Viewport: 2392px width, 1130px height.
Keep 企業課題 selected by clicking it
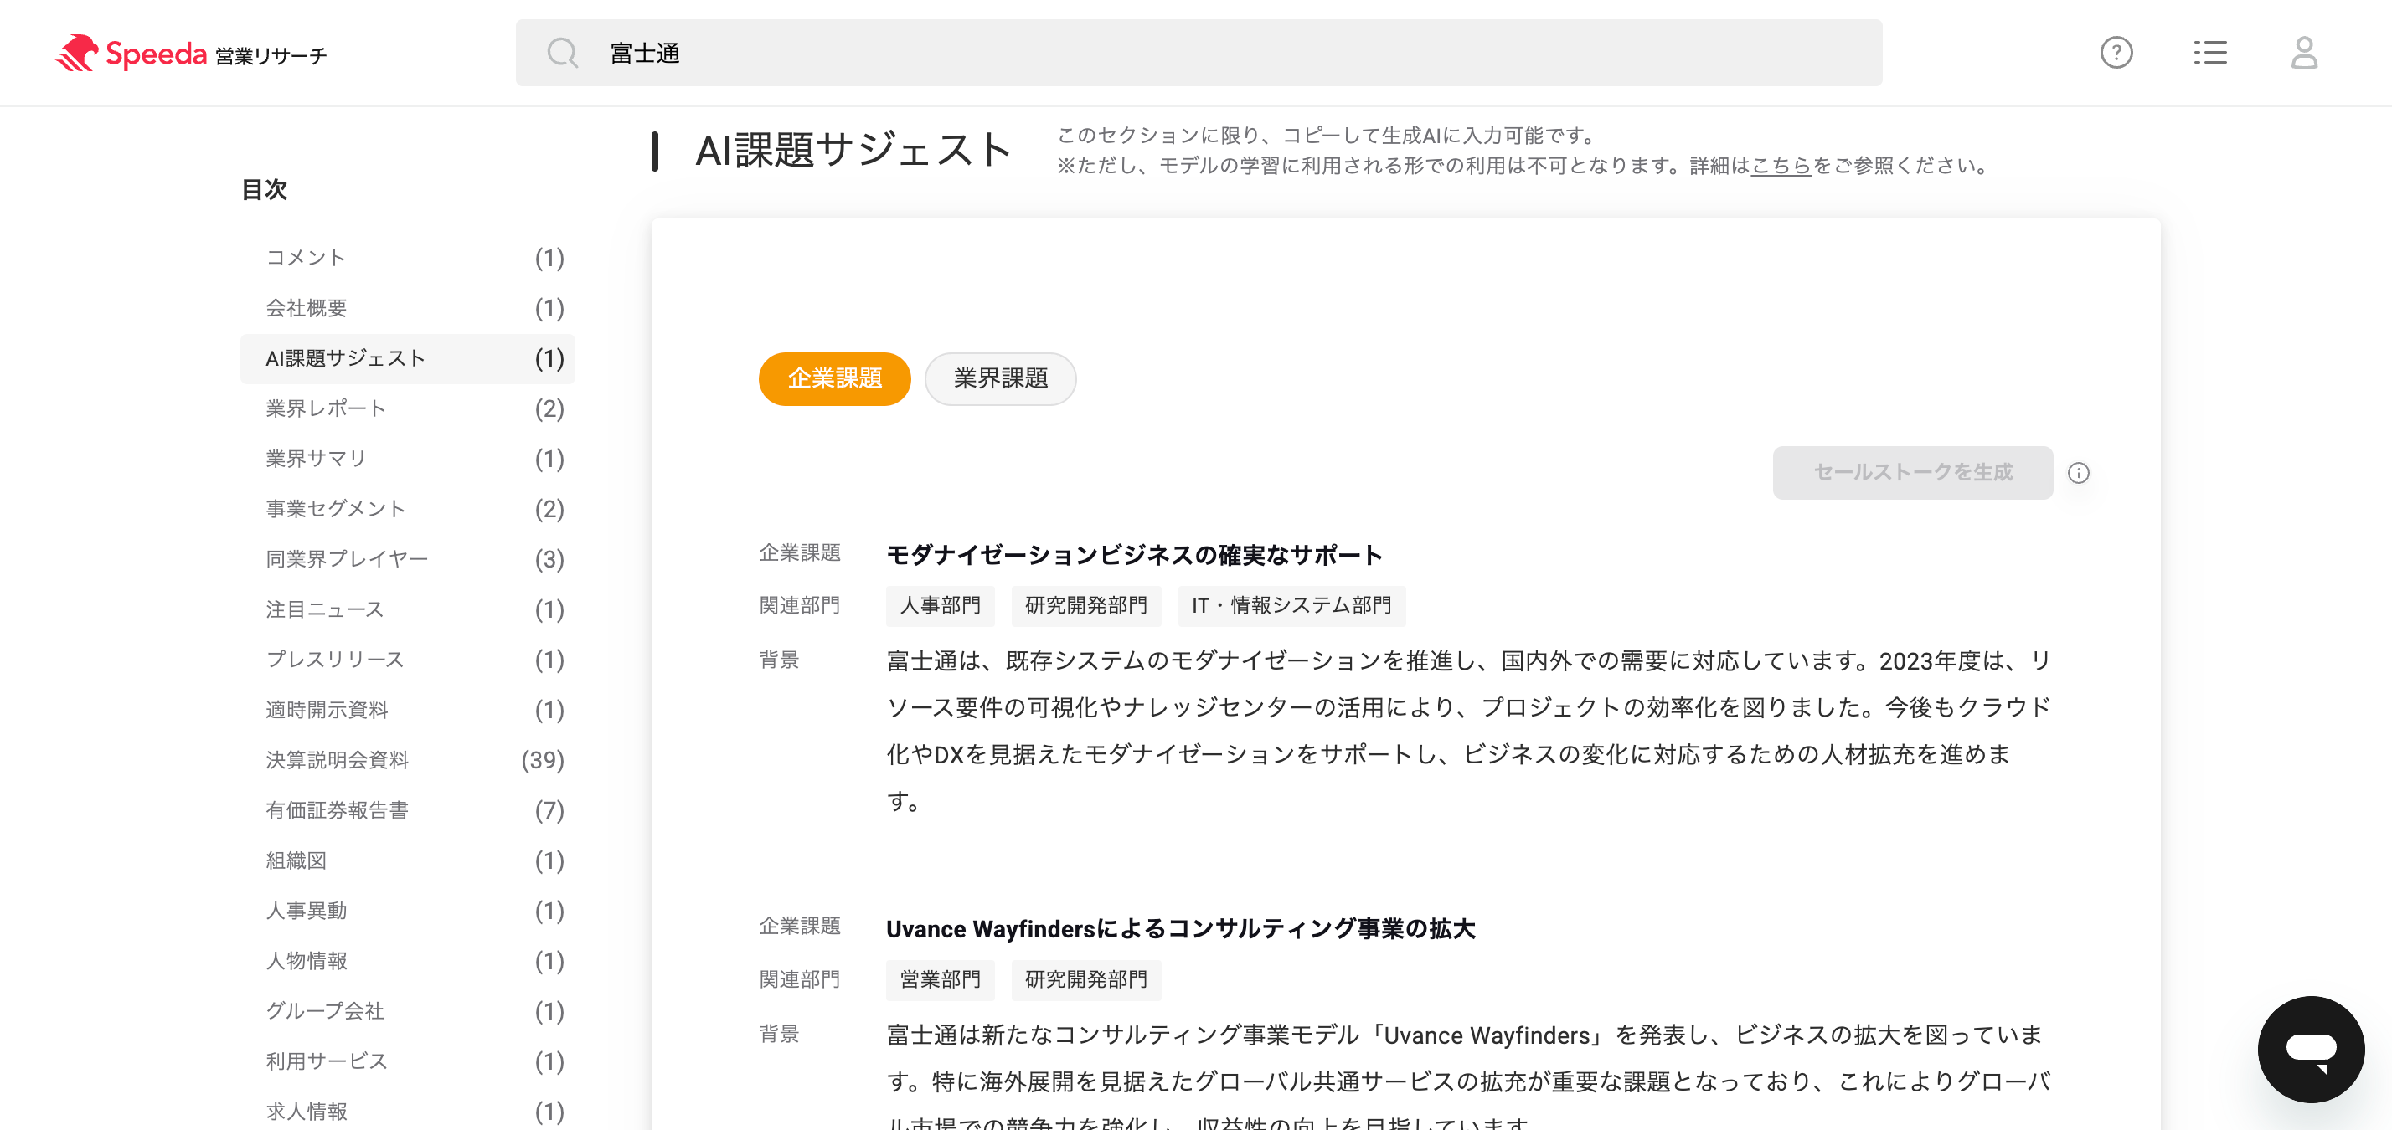click(834, 378)
